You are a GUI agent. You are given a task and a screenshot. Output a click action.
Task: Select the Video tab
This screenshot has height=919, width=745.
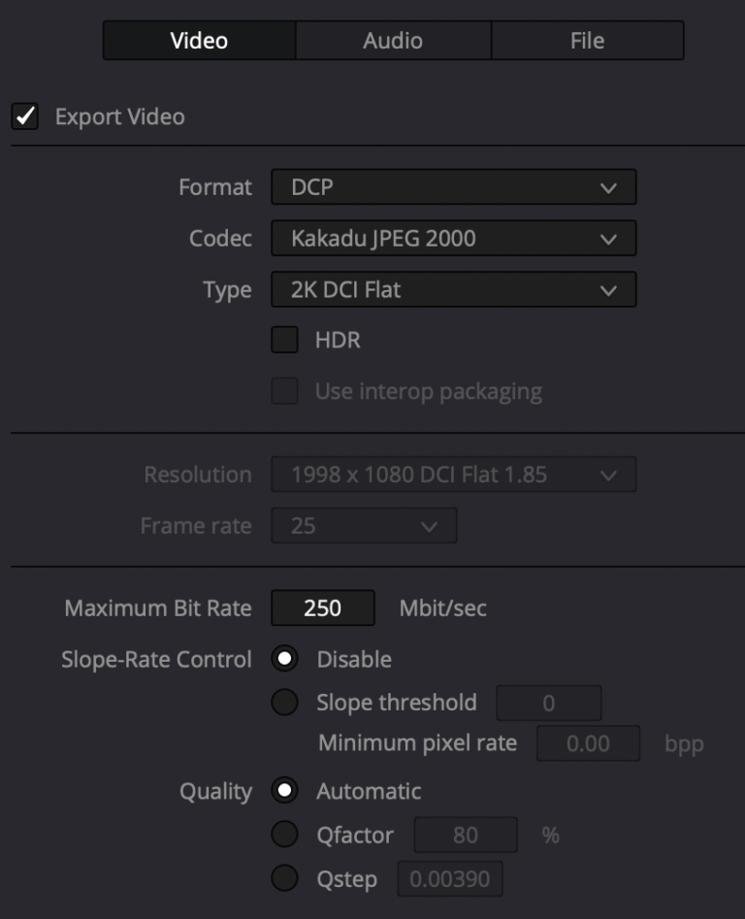(197, 40)
